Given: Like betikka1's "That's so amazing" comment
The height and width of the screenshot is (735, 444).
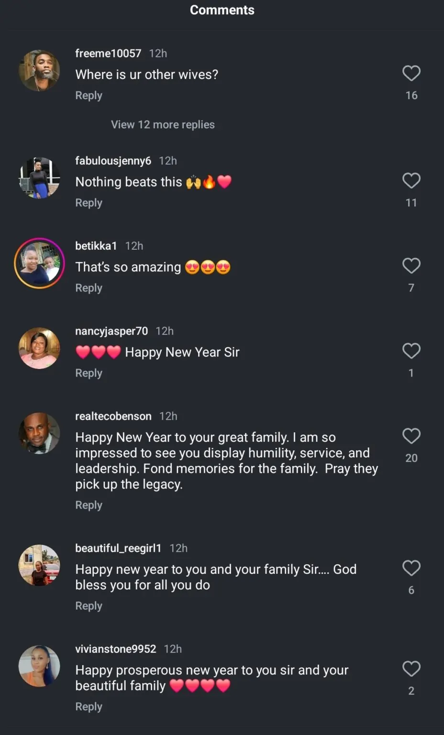Looking at the screenshot, I should 411,266.
